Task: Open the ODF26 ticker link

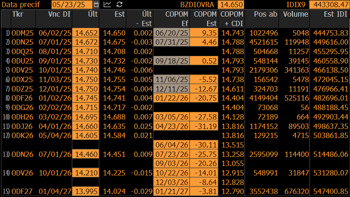Action: click(x=22, y=98)
